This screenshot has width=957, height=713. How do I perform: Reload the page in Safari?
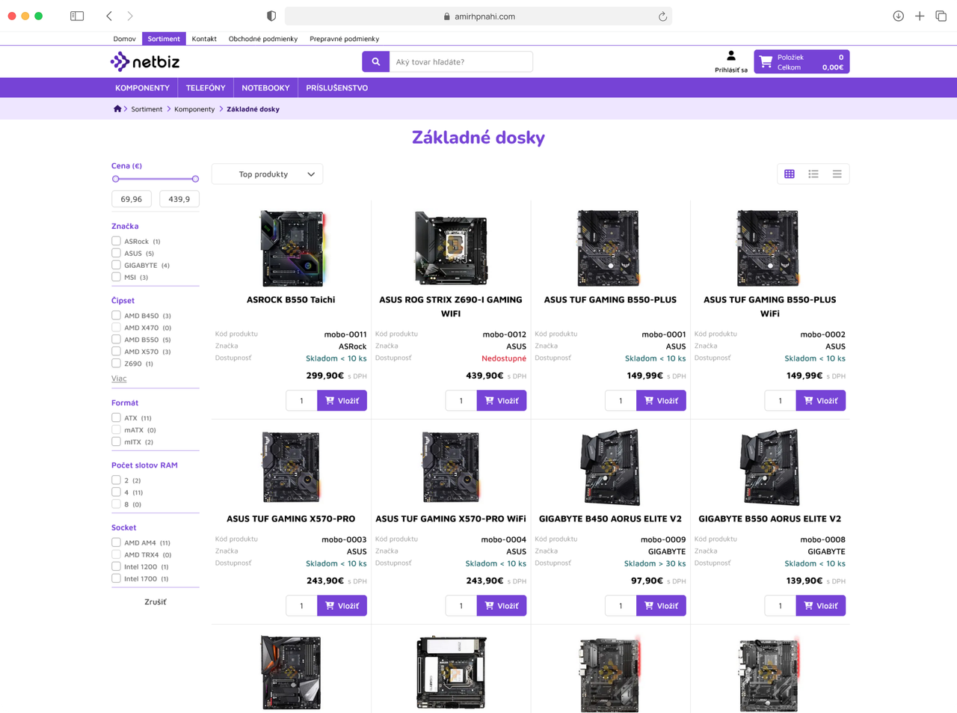pyautogui.click(x=662, y=16)
